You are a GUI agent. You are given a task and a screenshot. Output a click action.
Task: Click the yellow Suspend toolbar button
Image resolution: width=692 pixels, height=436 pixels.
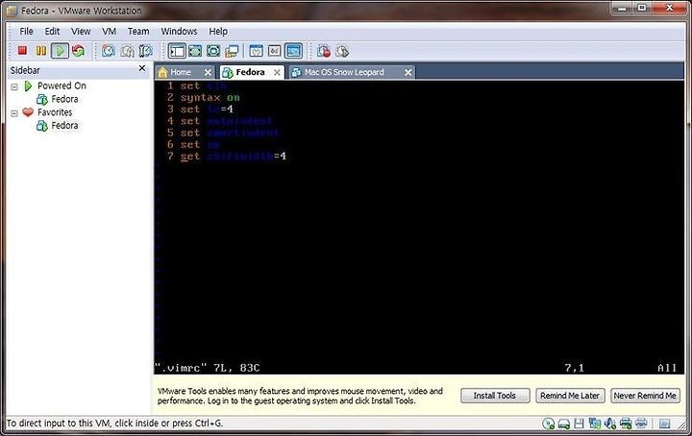[x=41, y=51]
